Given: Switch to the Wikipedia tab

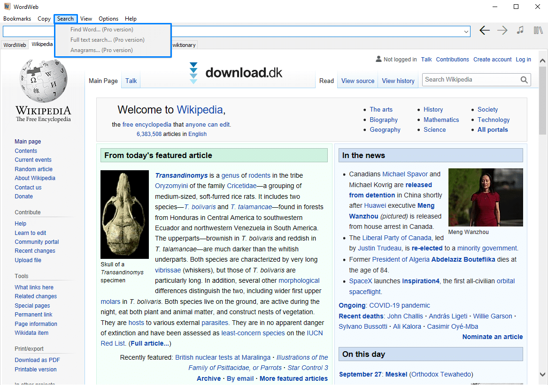Looking at the screenshot, I should point(42,45).
